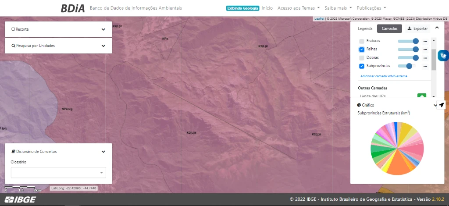Click the Exibindo Geologia badge
Viewport: 449px width, 206px height.
coord(242,8)
